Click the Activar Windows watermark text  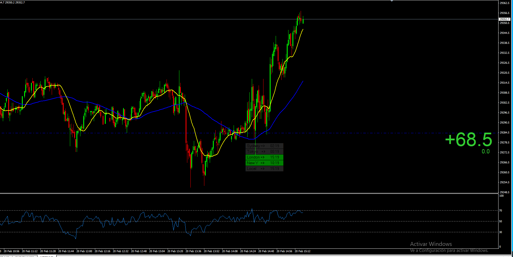point(431,244)
